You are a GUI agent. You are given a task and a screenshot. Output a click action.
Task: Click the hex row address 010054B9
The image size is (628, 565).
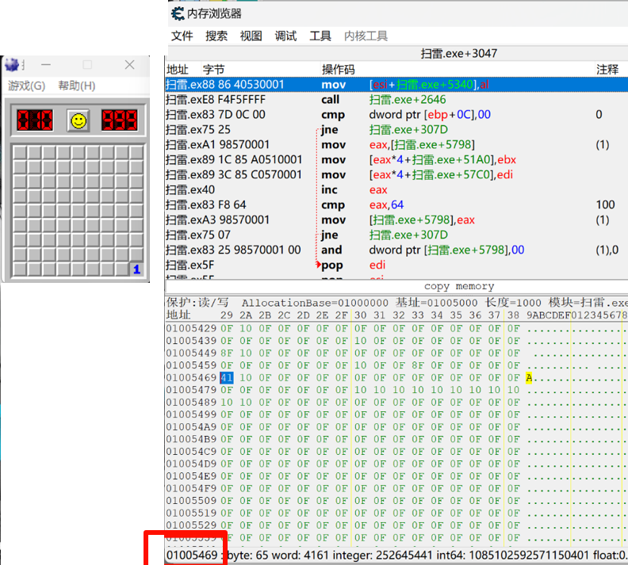pos(191,439)
